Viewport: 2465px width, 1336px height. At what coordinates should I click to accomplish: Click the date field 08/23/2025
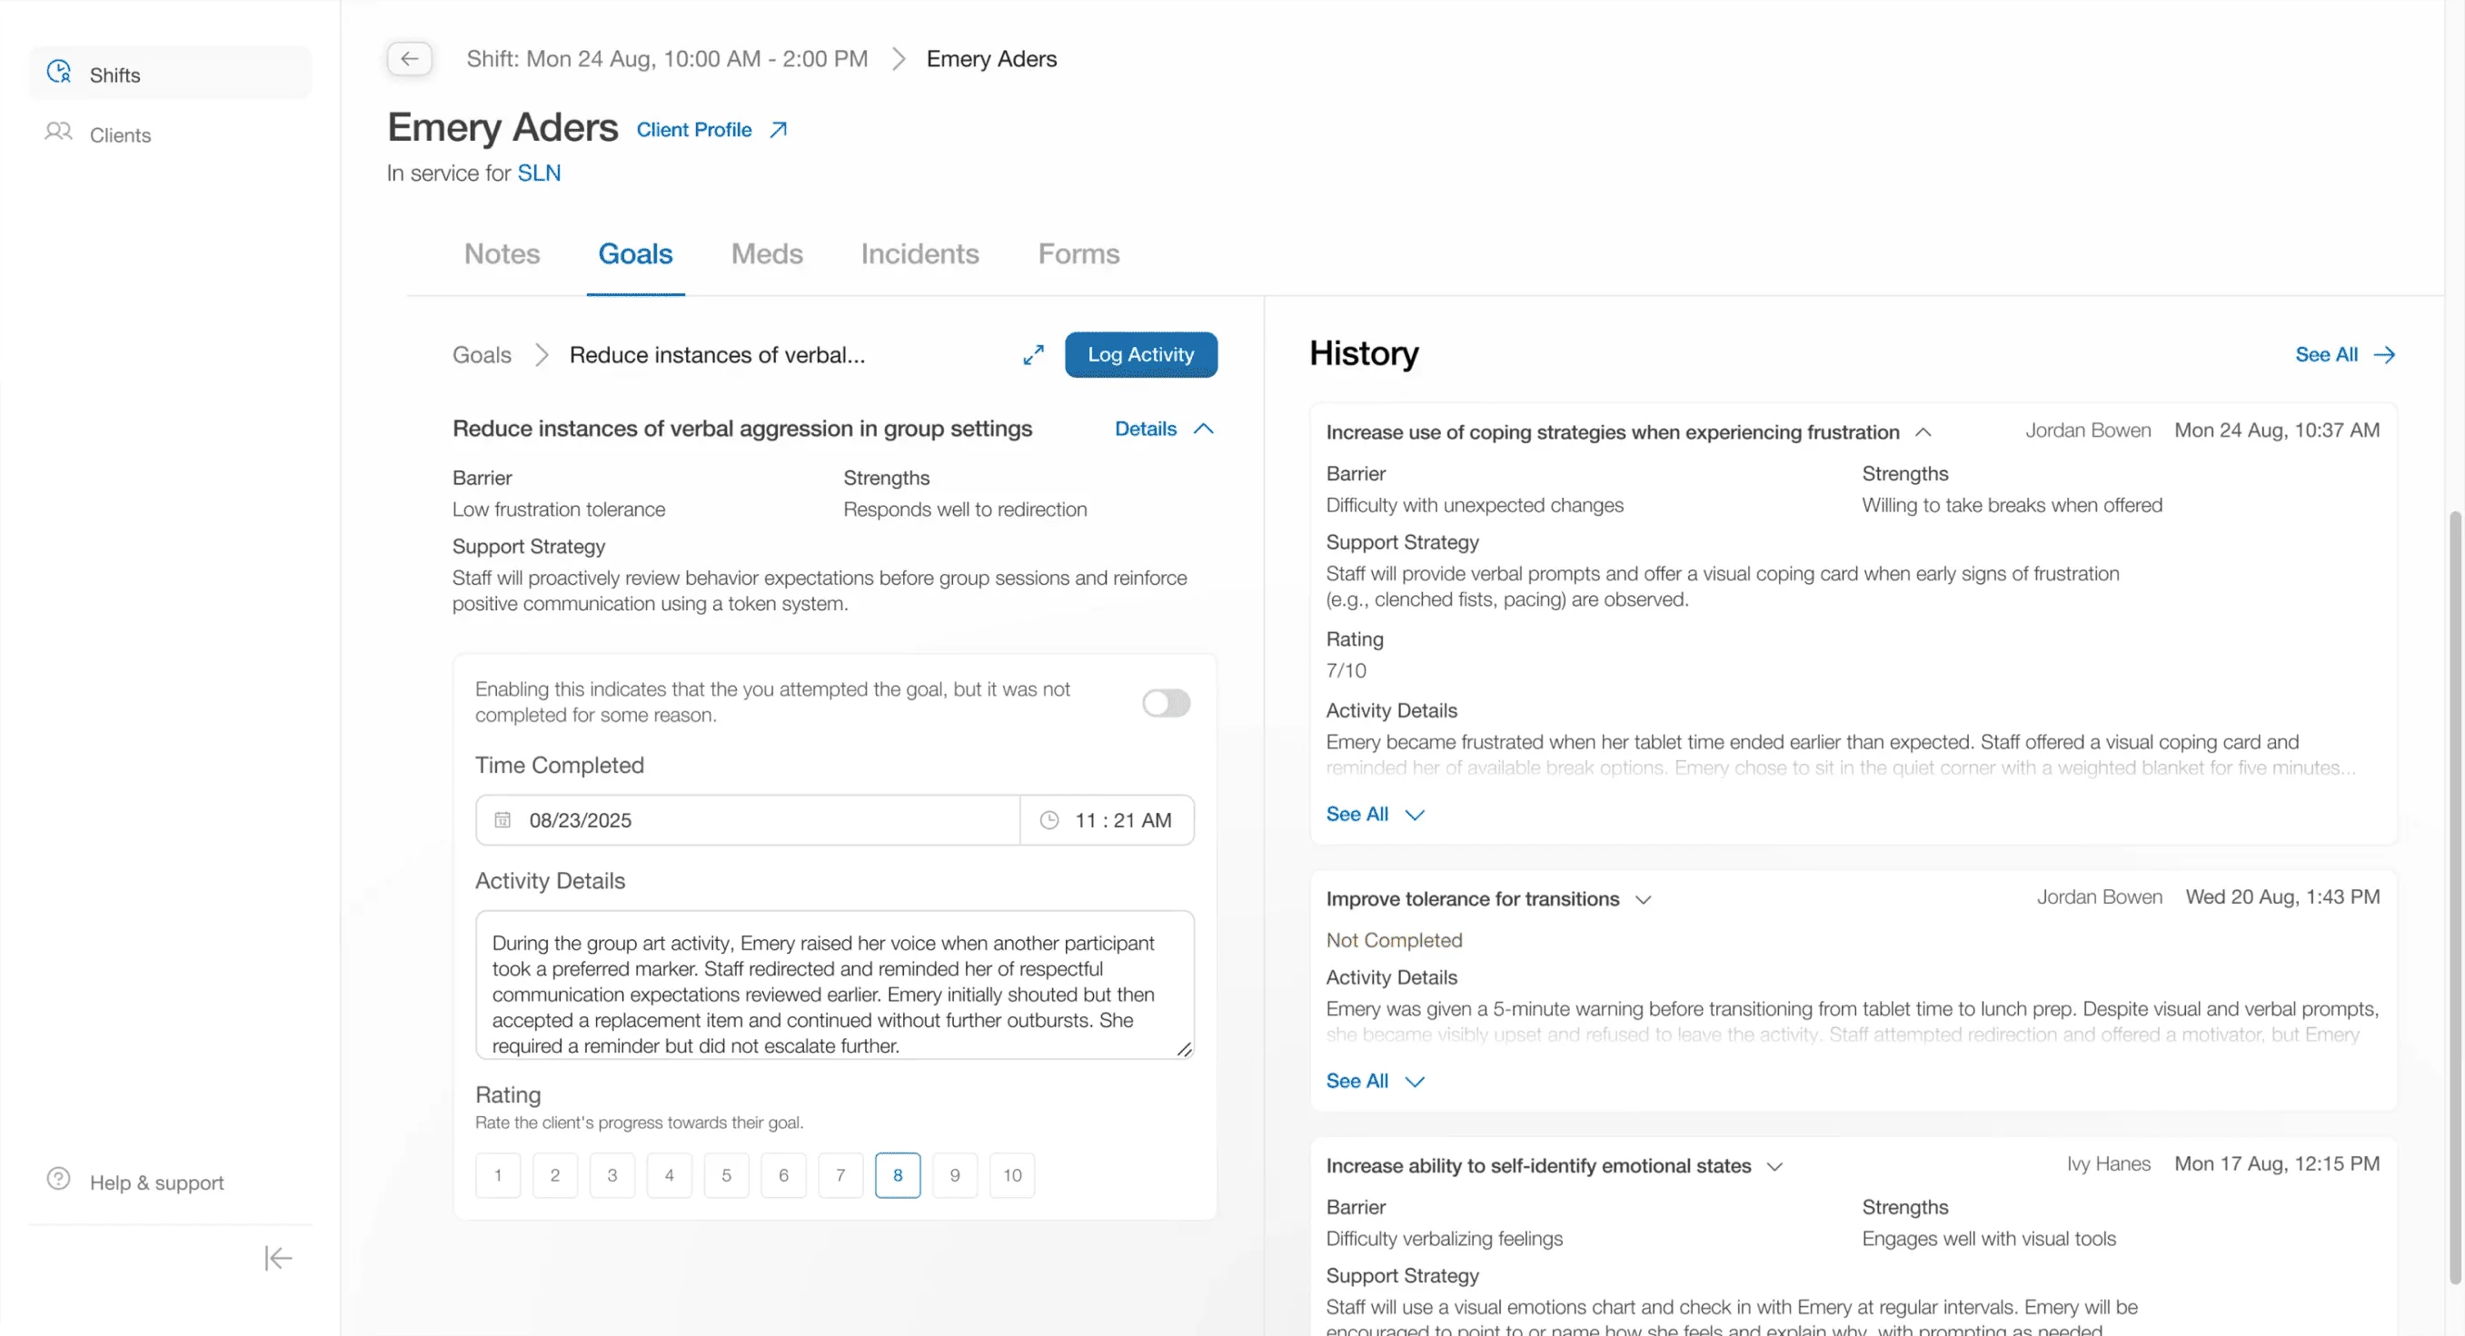coord(748,822)
